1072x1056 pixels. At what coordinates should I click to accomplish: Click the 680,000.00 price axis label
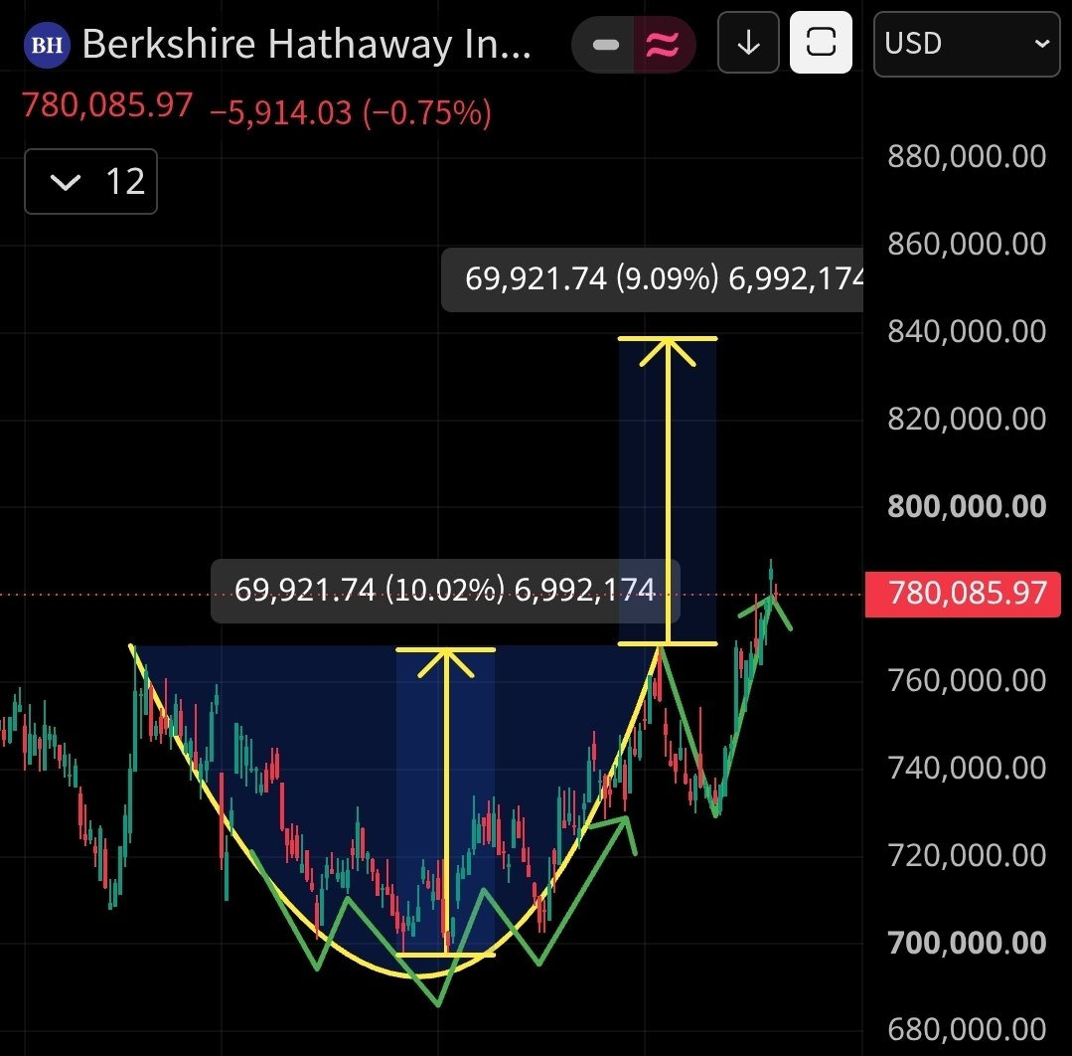click(967, 1029)
